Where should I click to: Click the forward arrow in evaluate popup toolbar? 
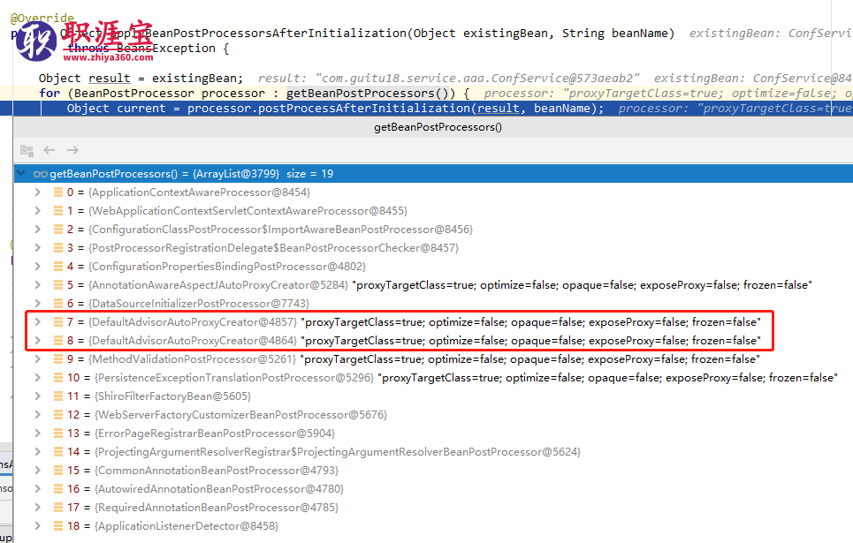(x=72, y=149)
